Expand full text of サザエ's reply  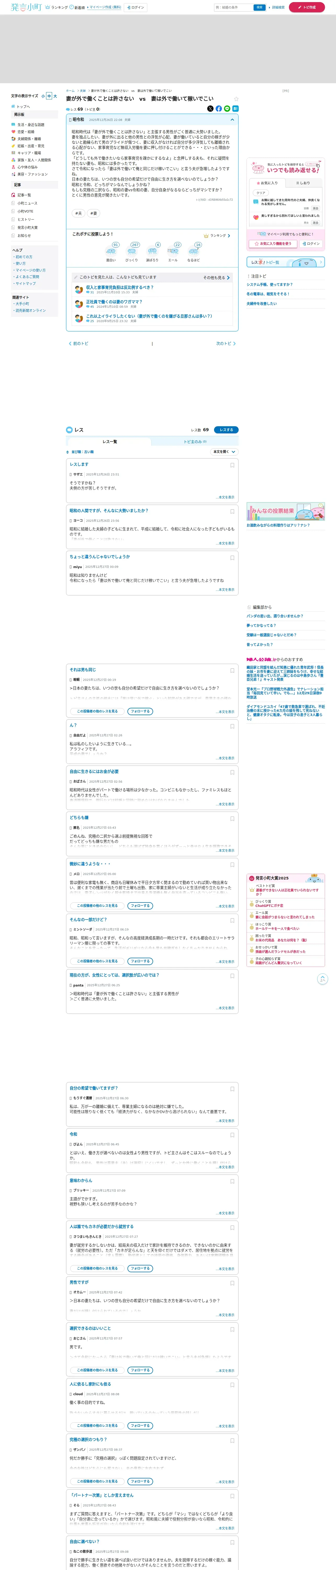225,497
